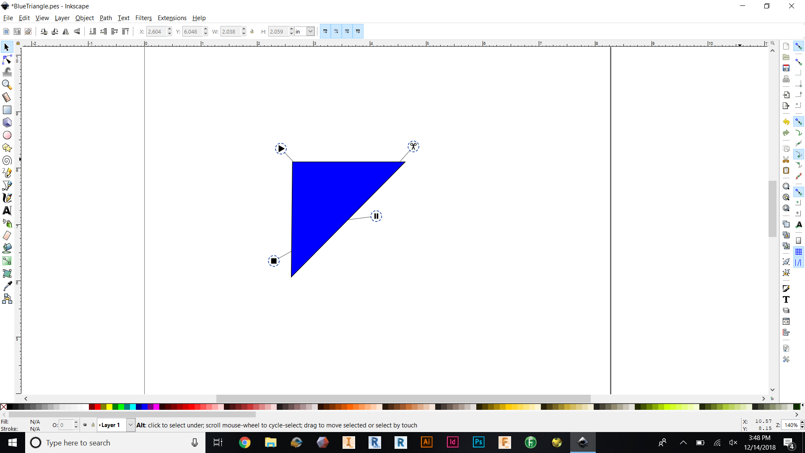
Task: Click the trim scissors command marker
Action: [413, 146]
